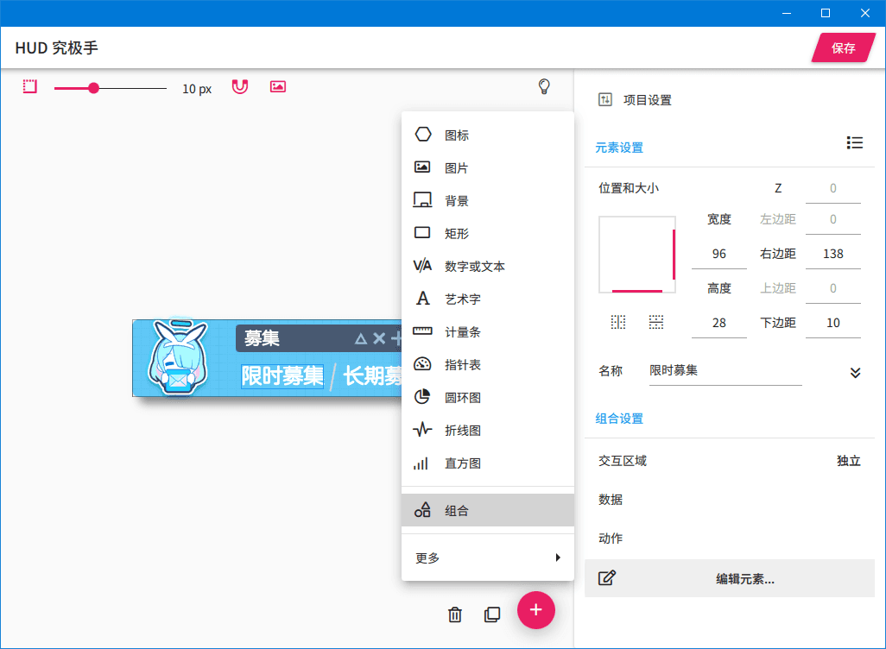Viewport: 886px width, 649px height.
Task: Select the highlighted 组合 group entry
Action: [488, 510]
